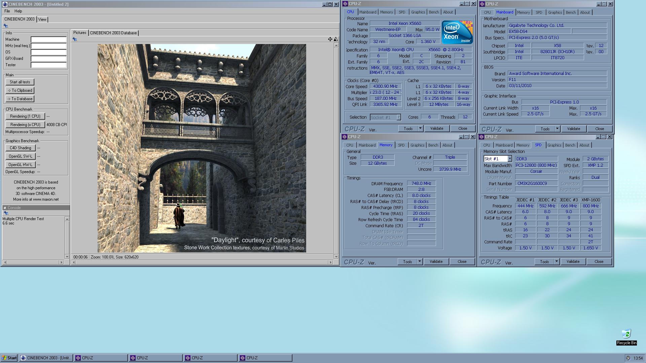Switch to Mainboard tab in CPU-Z CPU window

click(368, 12)
